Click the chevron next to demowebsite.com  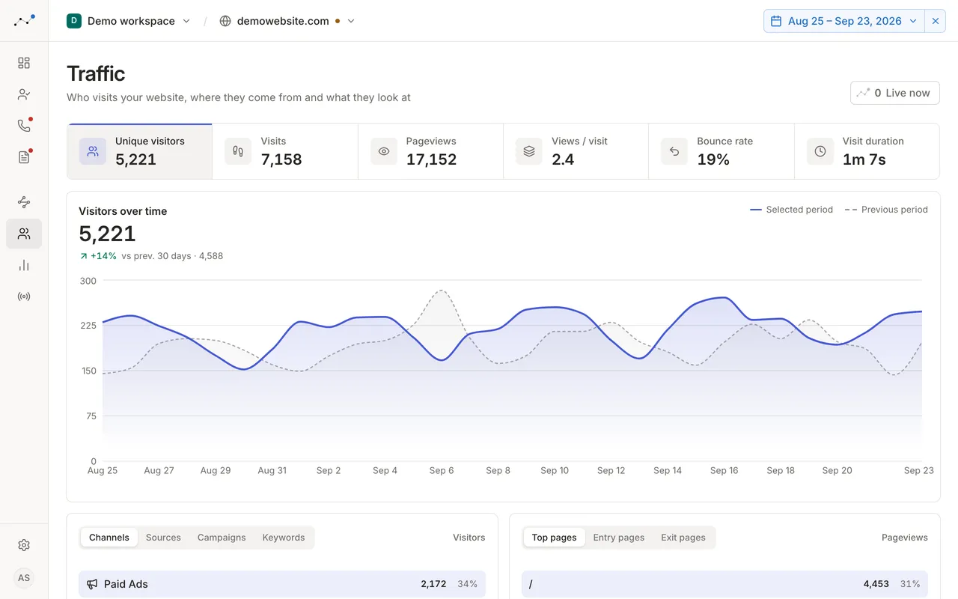[351, 21]
